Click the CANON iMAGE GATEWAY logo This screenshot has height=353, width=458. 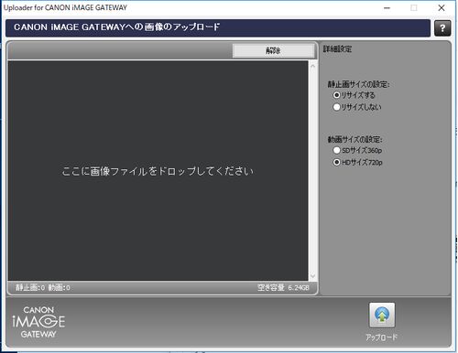38,322
